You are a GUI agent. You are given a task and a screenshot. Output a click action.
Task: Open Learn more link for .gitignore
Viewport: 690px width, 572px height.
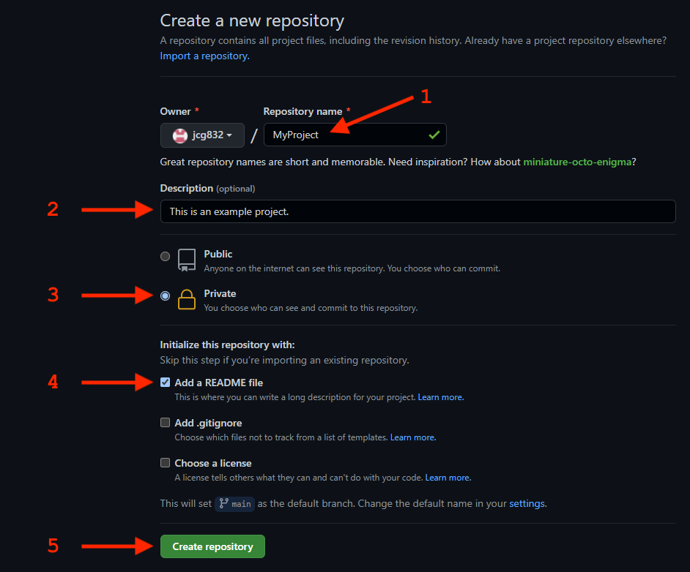coord(413,437)
